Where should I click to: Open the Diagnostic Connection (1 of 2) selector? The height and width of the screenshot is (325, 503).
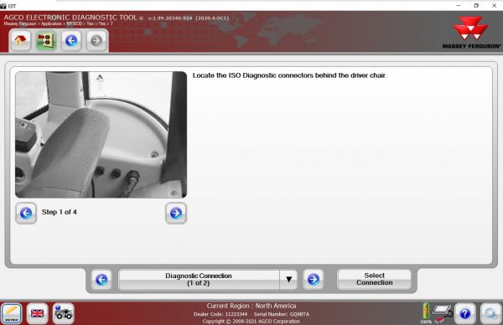(199, 280)
